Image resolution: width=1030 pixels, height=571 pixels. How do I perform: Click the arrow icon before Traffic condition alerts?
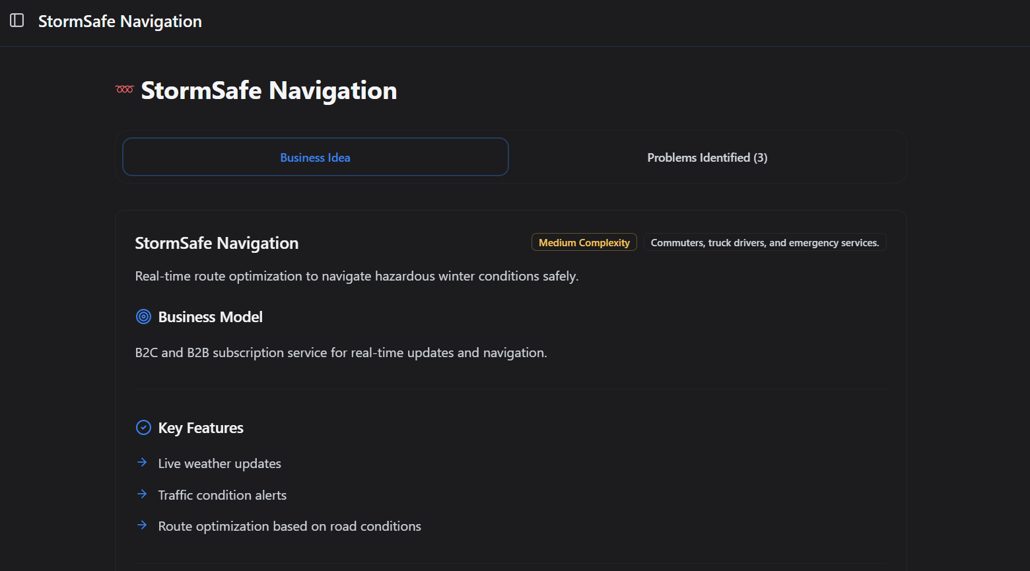pos(142,494)
